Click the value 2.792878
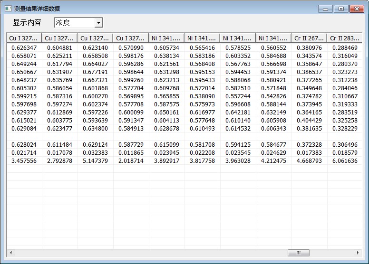This screenshot has height=264, width=369. pyautogui.click(x=59, y=161)
